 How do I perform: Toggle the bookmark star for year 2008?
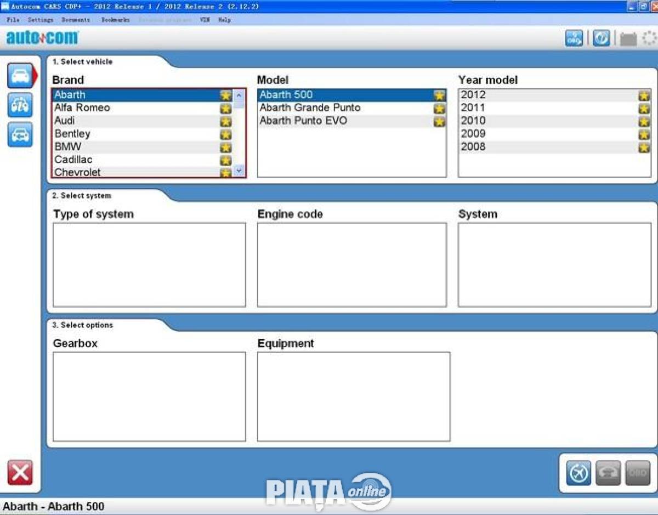click(644, 147)
